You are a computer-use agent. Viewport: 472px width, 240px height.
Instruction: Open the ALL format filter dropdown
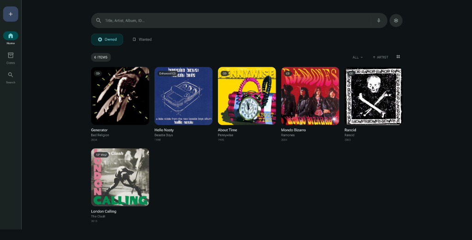358,57
